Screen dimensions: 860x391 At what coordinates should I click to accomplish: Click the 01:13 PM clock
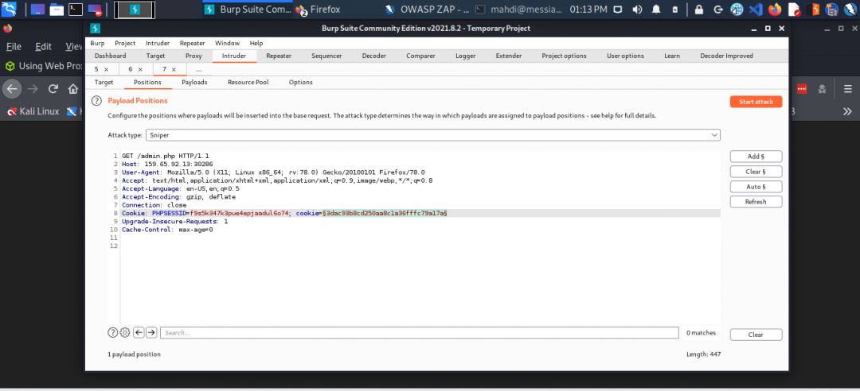[x=588, y=10]
